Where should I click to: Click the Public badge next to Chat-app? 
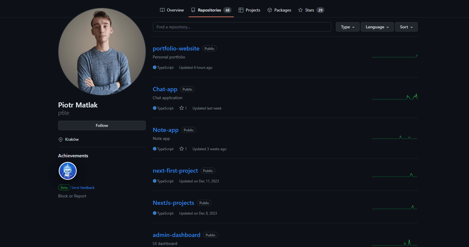click(187, 89)
